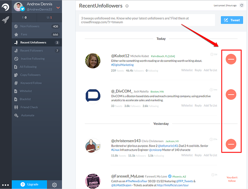Click info icon beside RecentUnfollowers title
This screenshot has height=189, width=248.
127,6
